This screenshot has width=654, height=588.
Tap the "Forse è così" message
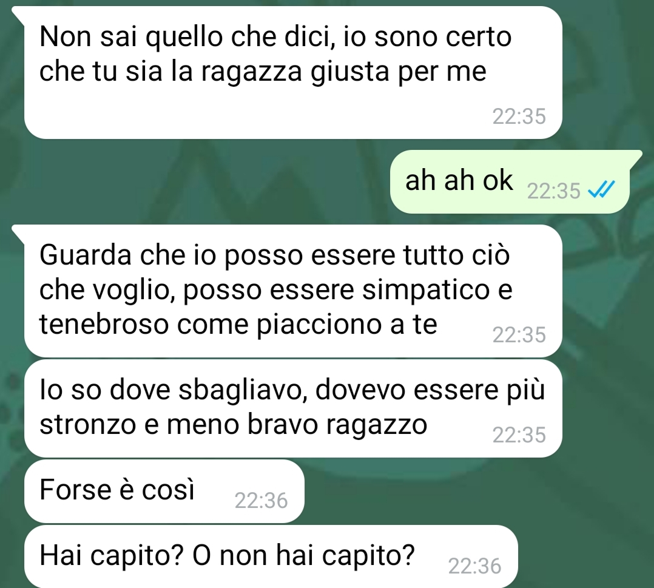pyautogui.click(x=164, y=491)
